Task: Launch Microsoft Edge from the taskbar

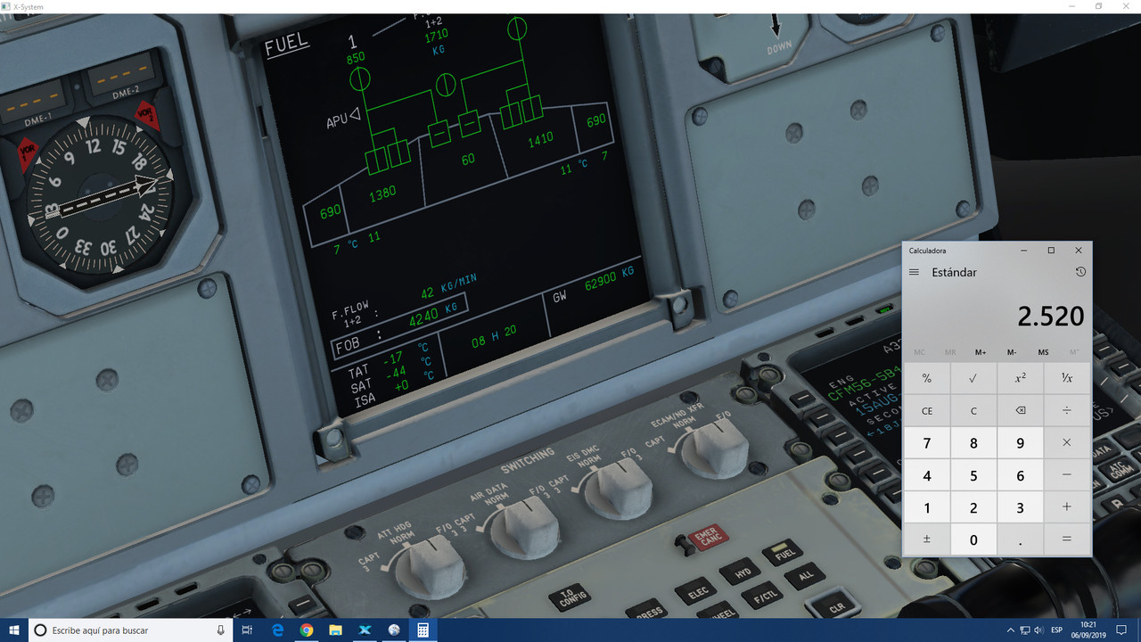Action: (x=277, y=630)
